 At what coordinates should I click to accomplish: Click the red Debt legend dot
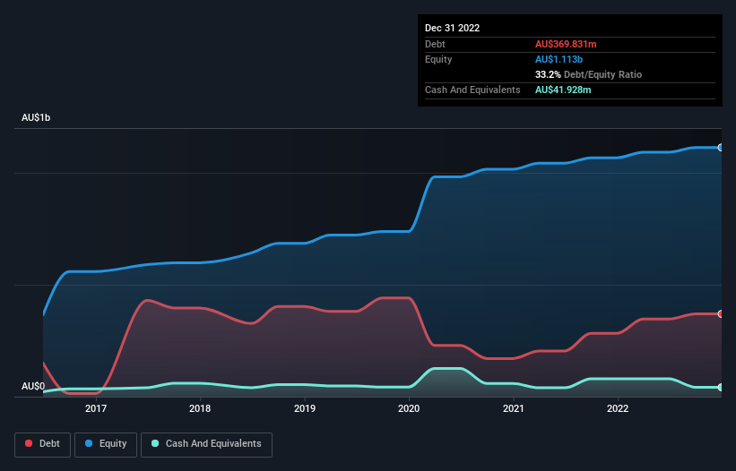(x=29, y=443)
